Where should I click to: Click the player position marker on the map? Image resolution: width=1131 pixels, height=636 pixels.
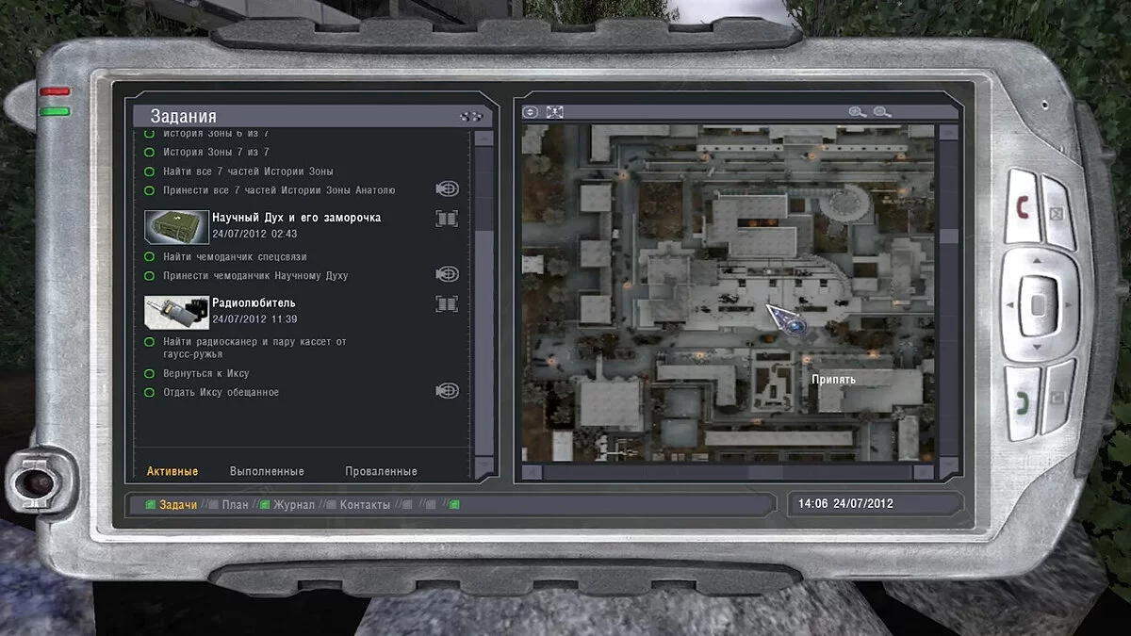click(x=787, y=320)
